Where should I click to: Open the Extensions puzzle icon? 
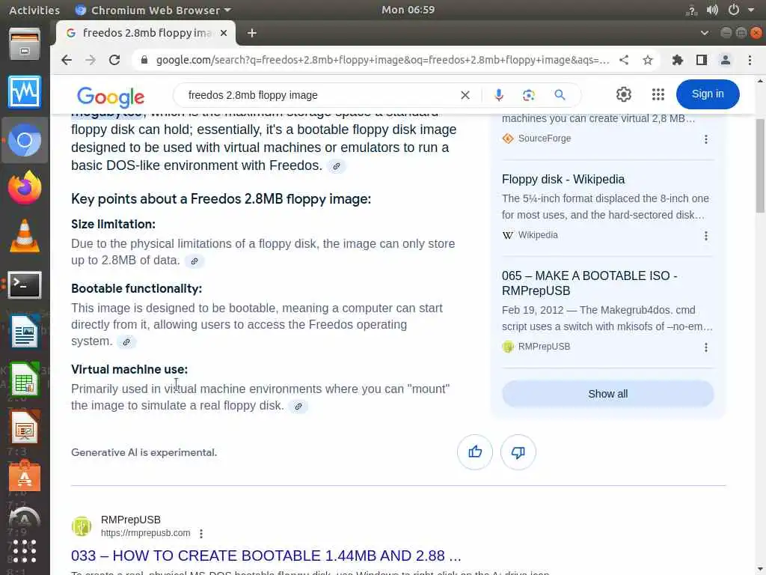pos(677,60)
